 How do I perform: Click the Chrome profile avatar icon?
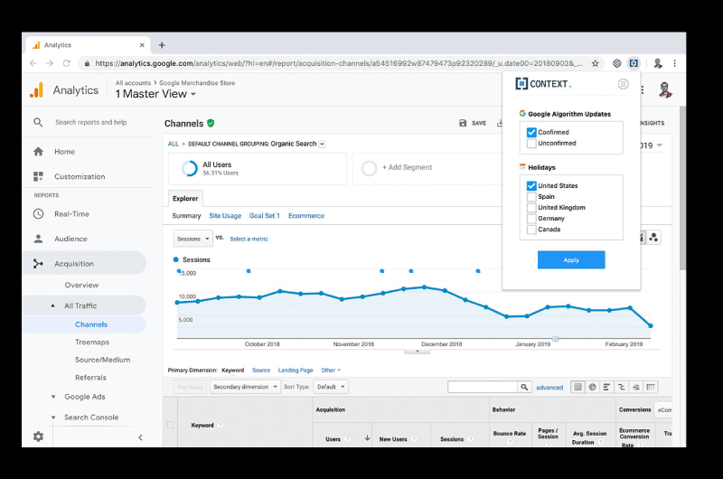(x=658, y=63)
